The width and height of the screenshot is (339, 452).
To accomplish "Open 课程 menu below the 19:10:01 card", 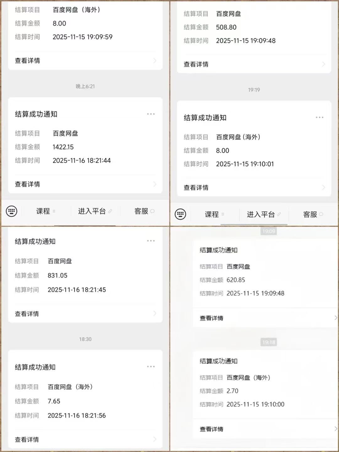I will pos(215,215).
